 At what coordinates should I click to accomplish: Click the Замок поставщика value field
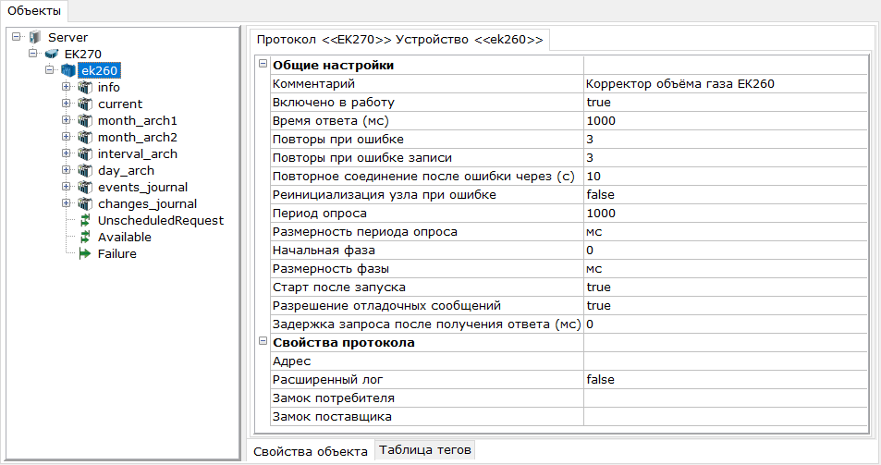pyautogui.click(x=726, y=417)
